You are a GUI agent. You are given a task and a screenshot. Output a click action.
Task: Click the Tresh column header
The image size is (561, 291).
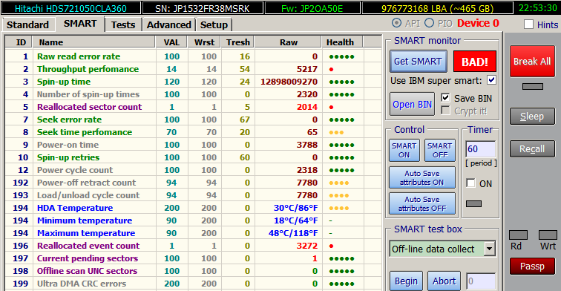238,42
